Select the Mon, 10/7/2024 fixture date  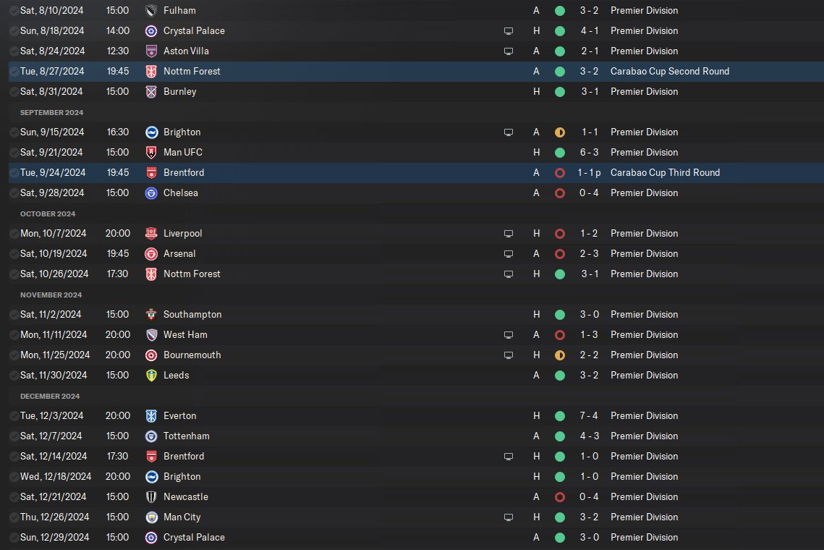tap(53, 234)
